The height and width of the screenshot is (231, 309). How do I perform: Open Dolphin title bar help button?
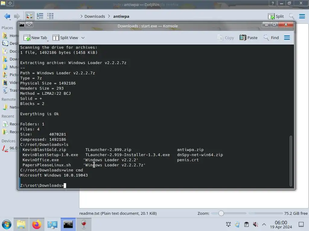[x=273, y=3]
